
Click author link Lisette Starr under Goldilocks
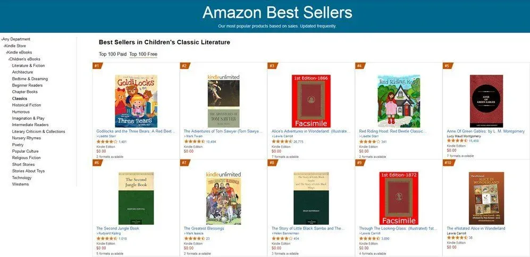[x=107, y=136]
